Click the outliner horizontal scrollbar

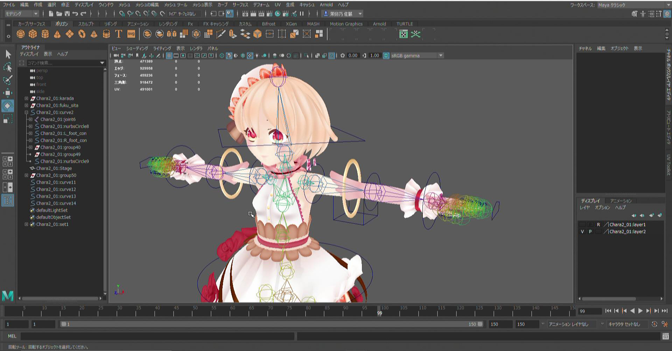point(60,299)
